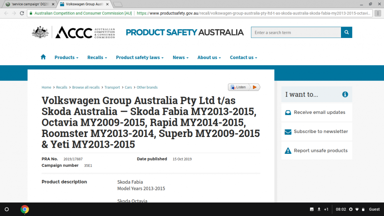Image resolution: width=384 pixels, height=216 pixels.
Task: Open the Transport breadcrumb link
Action: pyautogui.click(x=112, y=87)
